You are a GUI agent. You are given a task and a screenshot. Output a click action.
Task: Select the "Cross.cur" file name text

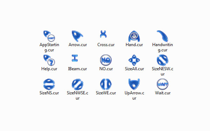106,45
